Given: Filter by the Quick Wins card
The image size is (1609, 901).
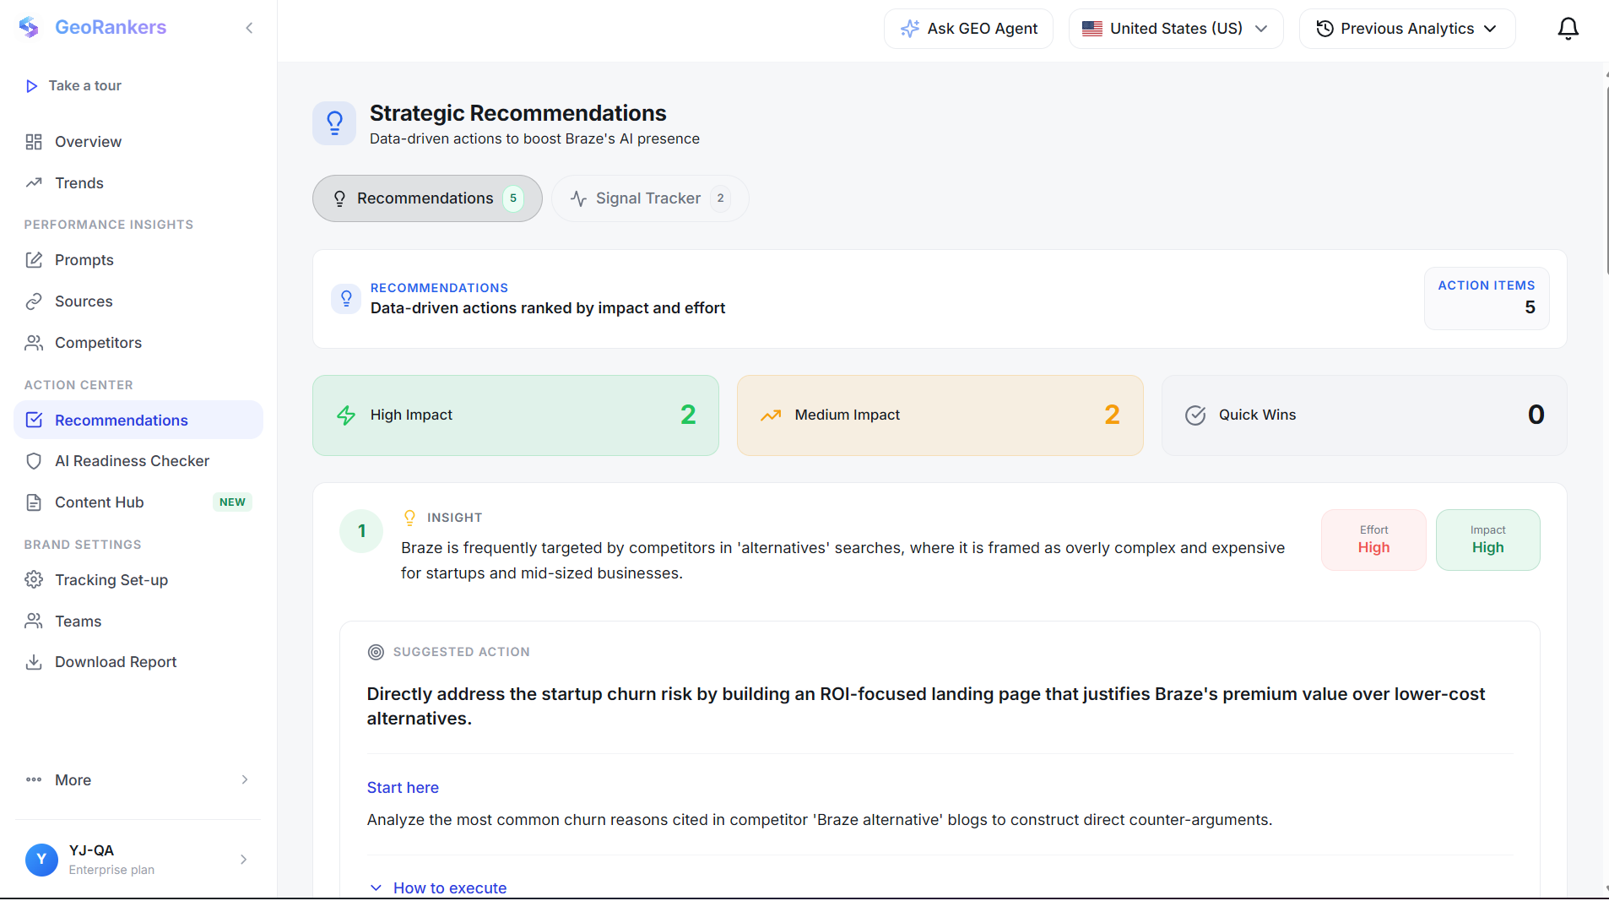Looking at the screenshot, I should click(1364, 415).
